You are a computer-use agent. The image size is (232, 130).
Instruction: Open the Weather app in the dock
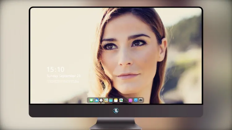coord(97,100)
